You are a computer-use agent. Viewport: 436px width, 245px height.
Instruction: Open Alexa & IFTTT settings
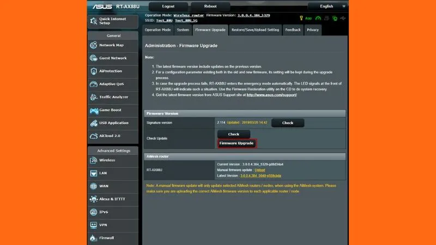(113, 199)
